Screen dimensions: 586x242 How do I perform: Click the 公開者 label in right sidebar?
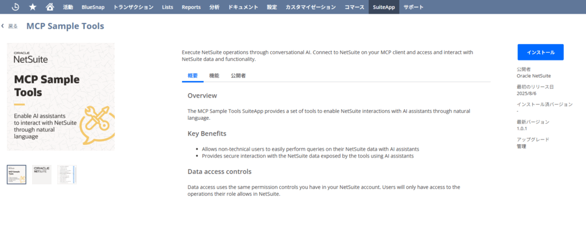point(524,70)
